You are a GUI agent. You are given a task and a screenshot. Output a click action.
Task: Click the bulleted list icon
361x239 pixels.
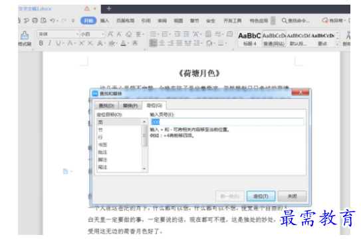(x=153, y=35)
